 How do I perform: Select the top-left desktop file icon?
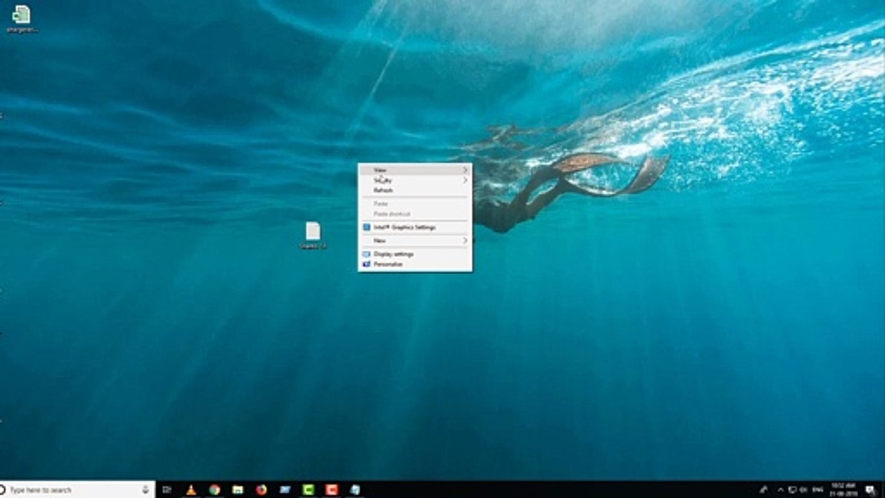click(21, 19)
